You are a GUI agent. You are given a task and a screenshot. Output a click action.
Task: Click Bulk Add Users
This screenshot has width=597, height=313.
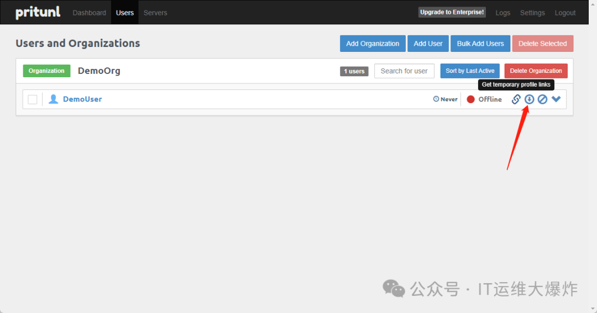coord(480,44)
